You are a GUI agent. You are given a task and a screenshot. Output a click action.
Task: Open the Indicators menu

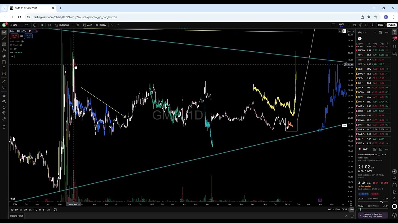(x=62, y=25)
